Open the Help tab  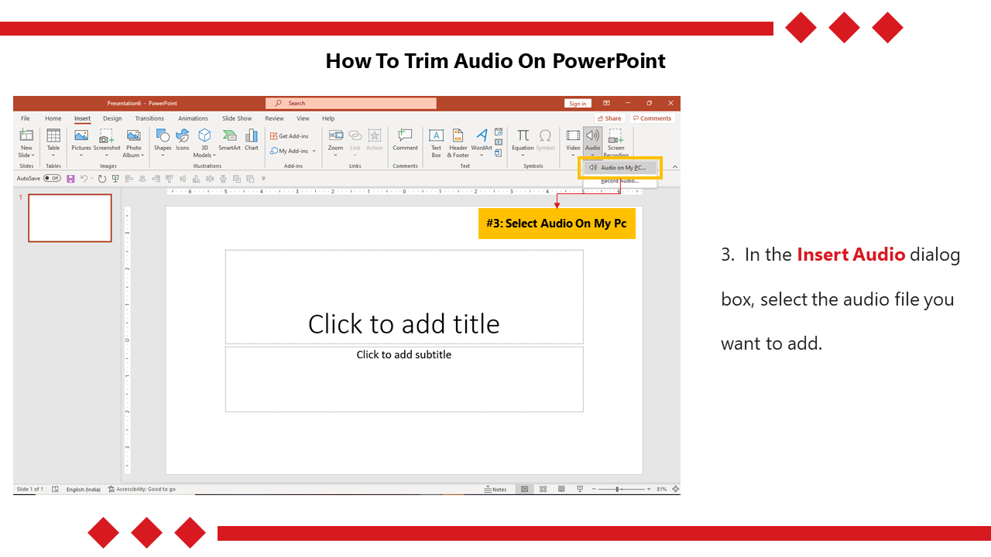[x=328, y=118]
